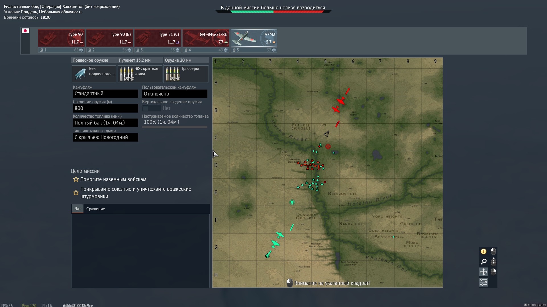Click the 'Подвесное оружие' header
The image size is (547, 307).
(94, 60)
